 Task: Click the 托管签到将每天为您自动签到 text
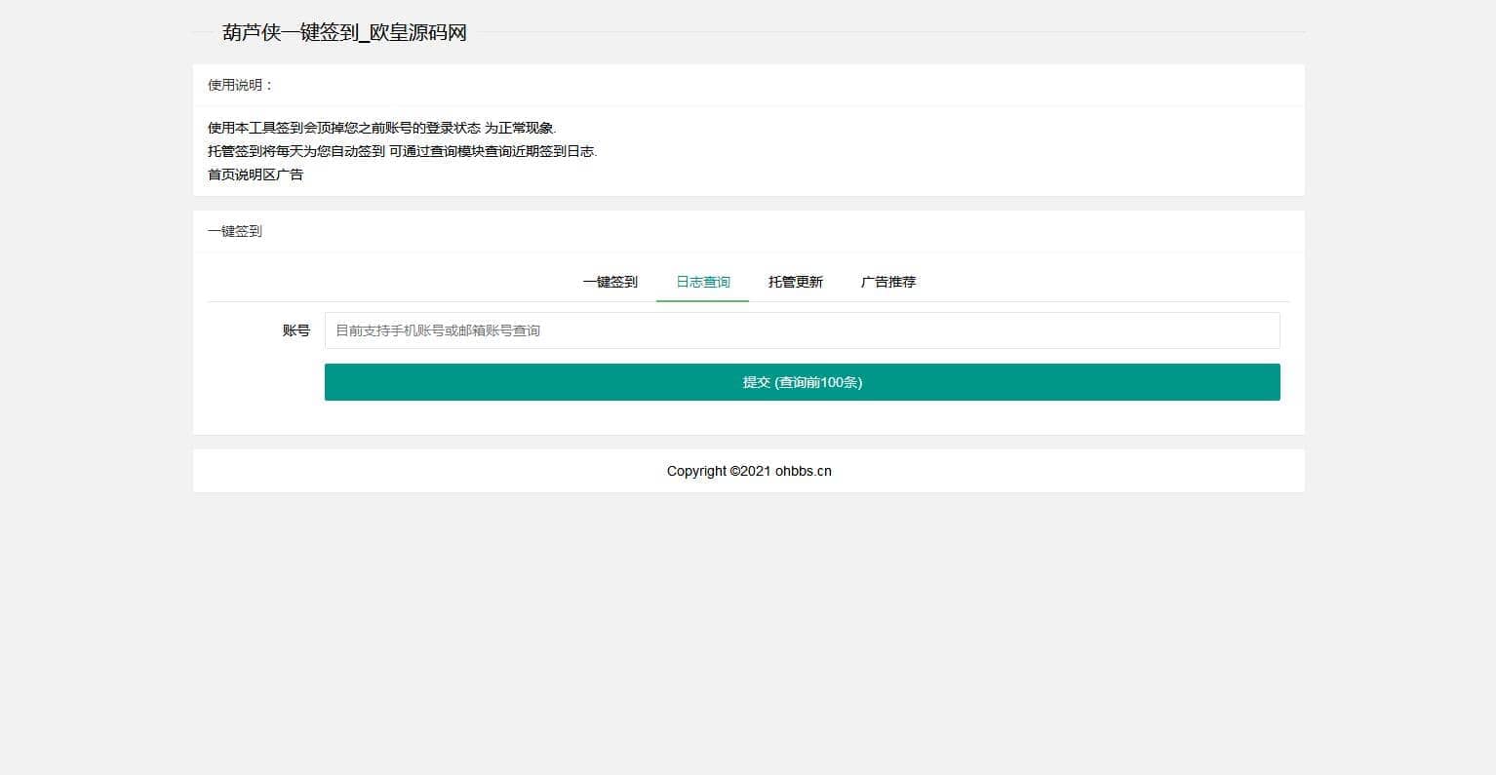coord(296,151)
